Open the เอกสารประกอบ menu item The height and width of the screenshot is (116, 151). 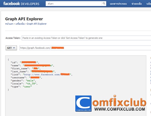pyautogui.click(x=118, y=4)
